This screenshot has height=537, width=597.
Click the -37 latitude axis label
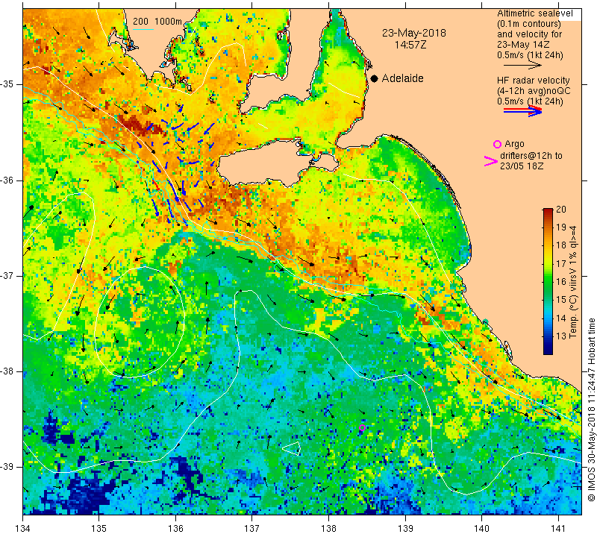tap(7, 275)
